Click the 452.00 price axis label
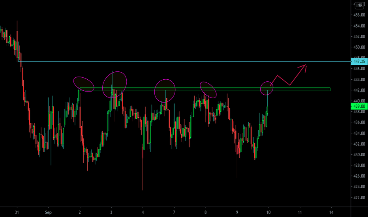Screen dimensions: 368x217 click(x=359, y=37)
